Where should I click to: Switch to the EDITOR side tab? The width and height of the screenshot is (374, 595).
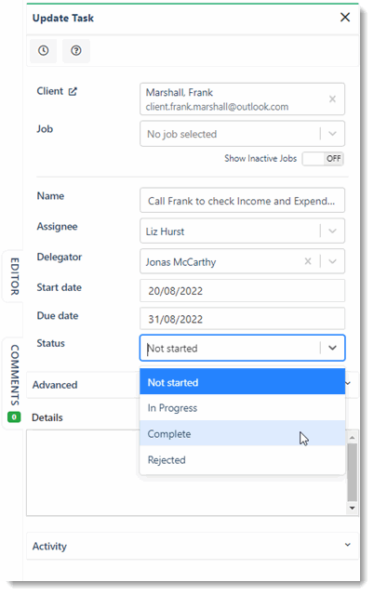15,276
